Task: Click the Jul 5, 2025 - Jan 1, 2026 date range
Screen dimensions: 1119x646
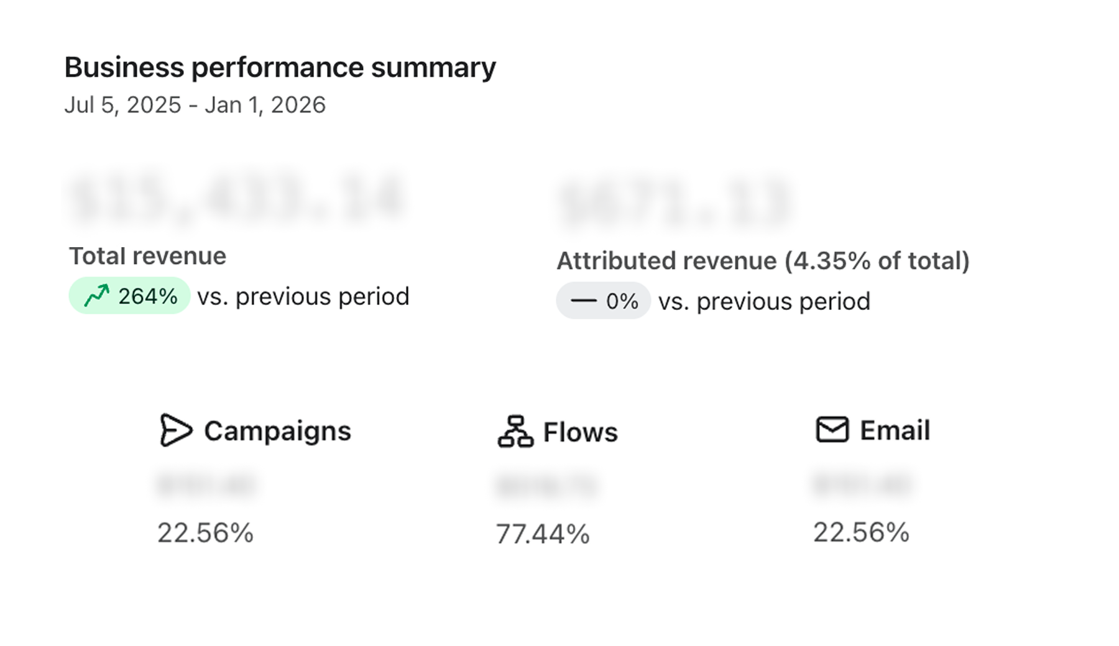Action: 195,105
